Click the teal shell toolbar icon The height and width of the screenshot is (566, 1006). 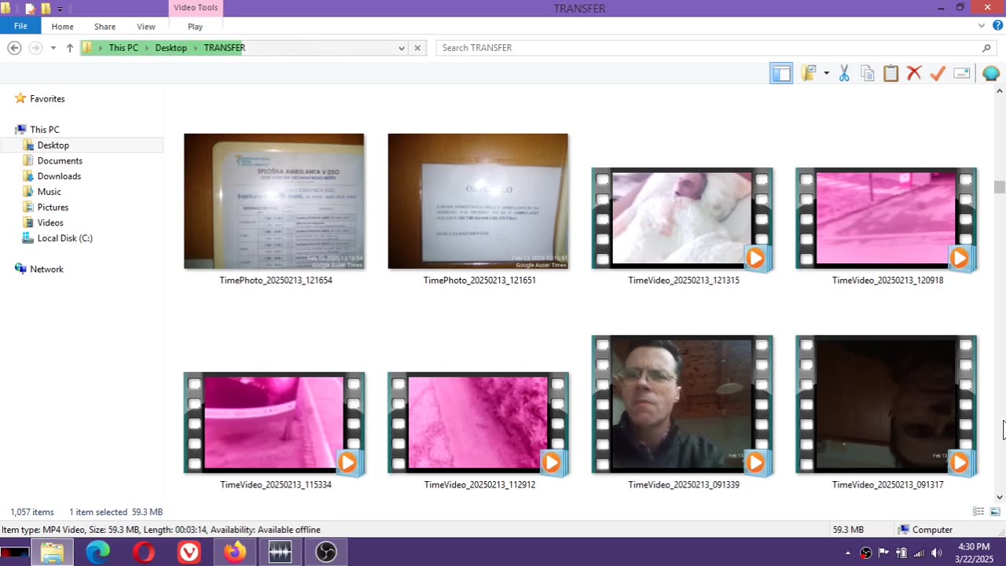tap(990, 74)
